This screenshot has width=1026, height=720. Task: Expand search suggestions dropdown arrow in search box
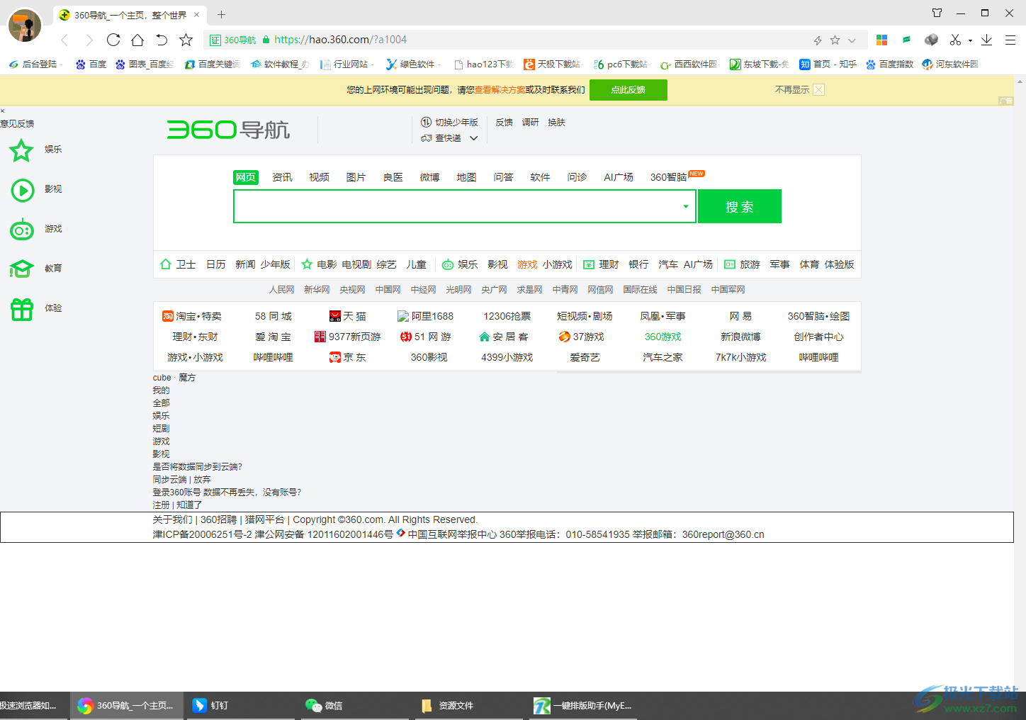(685, 207)
